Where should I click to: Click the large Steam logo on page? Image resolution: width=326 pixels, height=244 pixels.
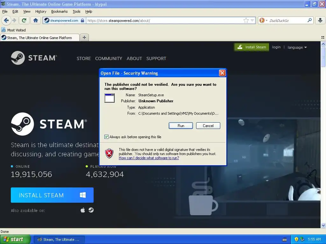click(49, 124)
